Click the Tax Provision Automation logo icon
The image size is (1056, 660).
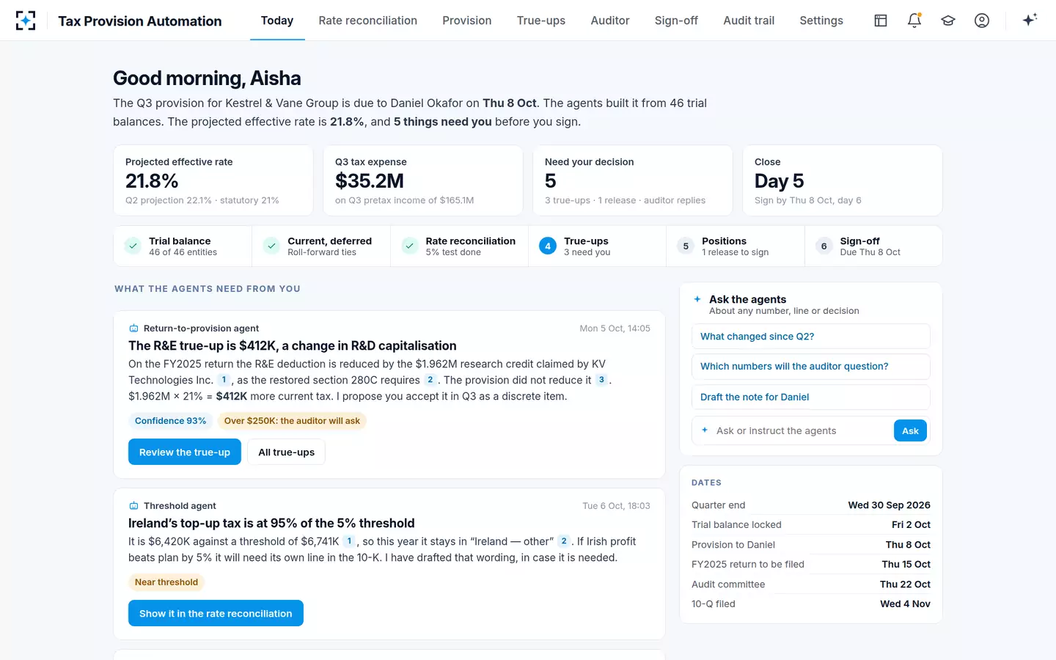[26, 21]
